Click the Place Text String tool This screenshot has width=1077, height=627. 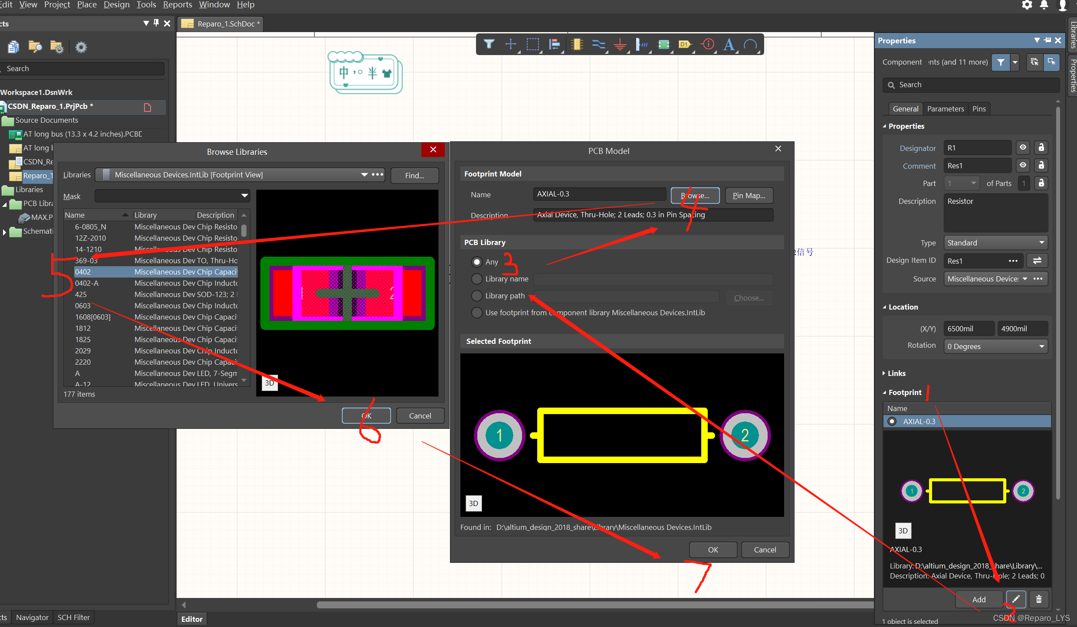729,45
